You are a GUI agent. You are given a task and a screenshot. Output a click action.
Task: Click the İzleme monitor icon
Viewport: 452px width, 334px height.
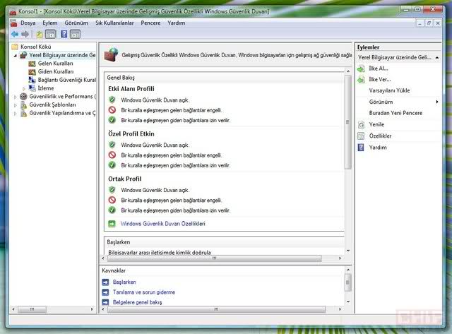point(32,88)
